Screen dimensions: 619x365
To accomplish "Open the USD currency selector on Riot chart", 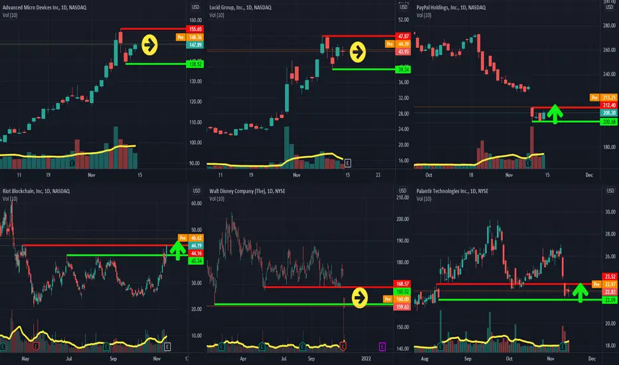I will (196, 190).
